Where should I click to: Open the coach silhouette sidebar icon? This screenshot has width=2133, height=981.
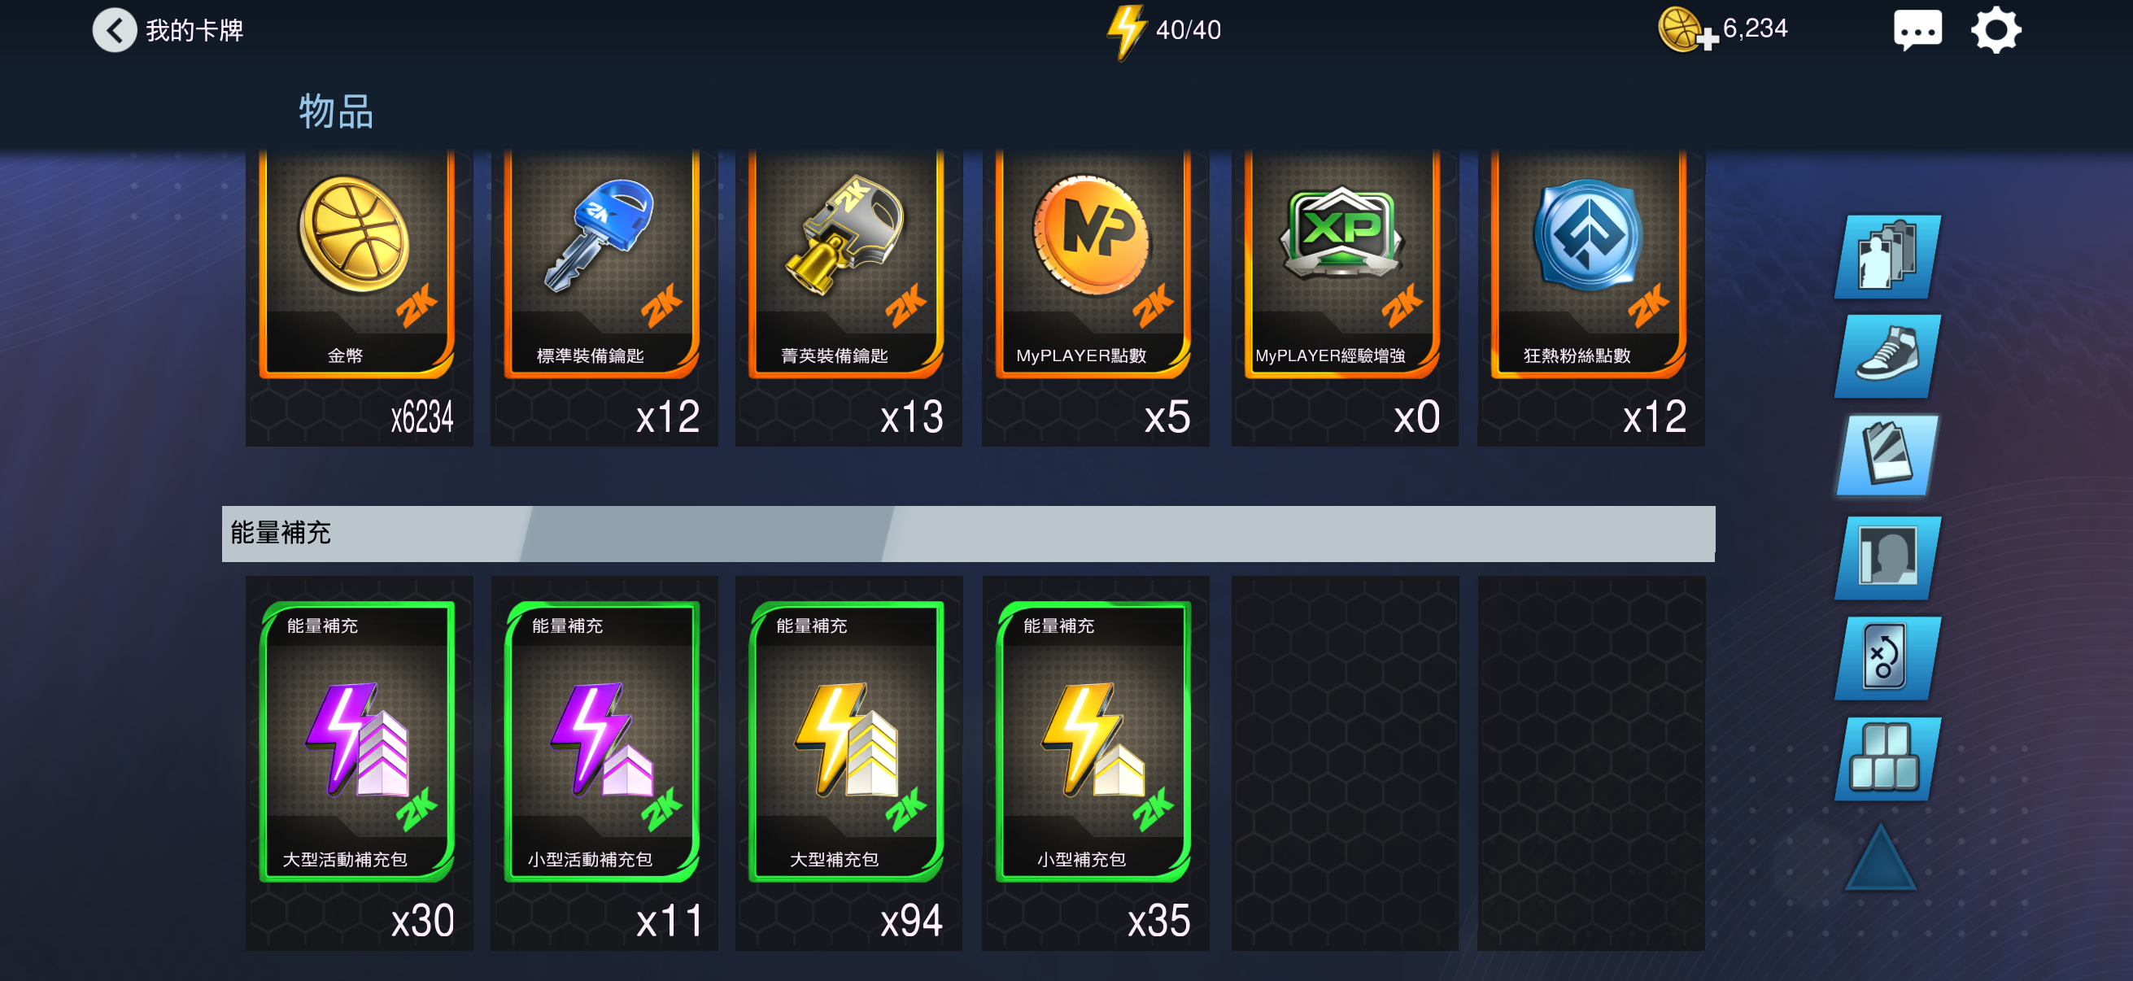[x=1887, y=557]
